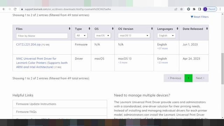The image size is (224, 126).
Task: Click the Jun 1, 2023 date cell
Action: point(190,44)
